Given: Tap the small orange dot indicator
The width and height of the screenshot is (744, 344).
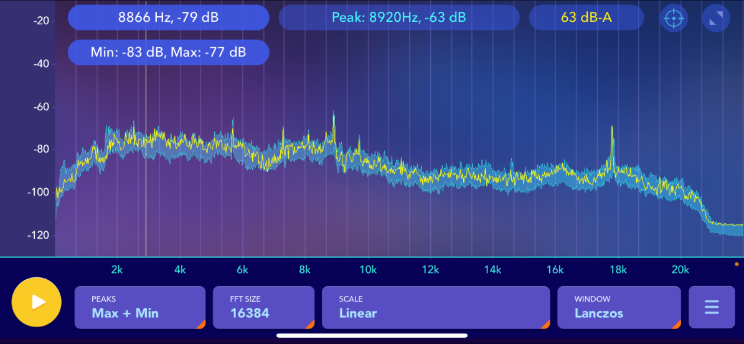Looking at the screenshot, I should click(737, 264).
